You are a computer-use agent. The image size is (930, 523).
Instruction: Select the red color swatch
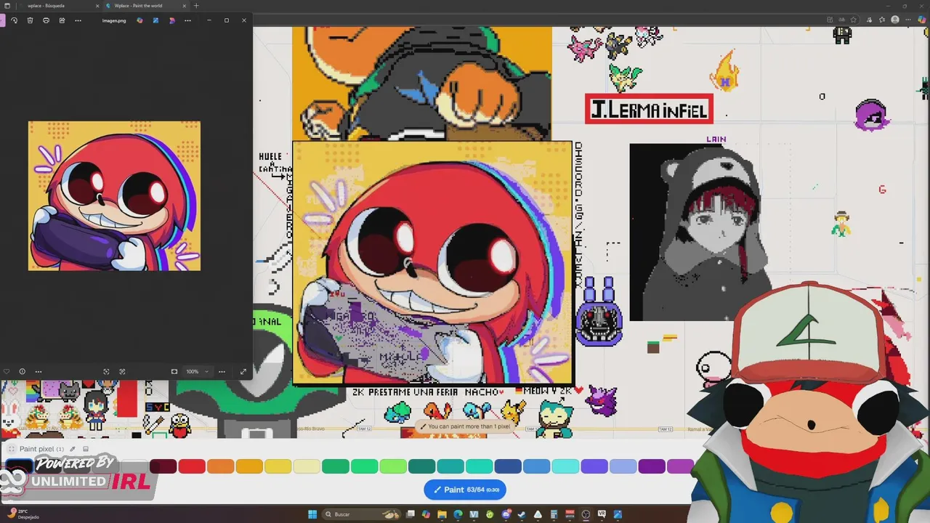[192, 466]
